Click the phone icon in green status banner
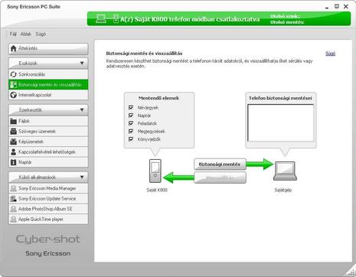Viewport: 356px width, 277px height. pyautogui.click(x=116, y=18)
